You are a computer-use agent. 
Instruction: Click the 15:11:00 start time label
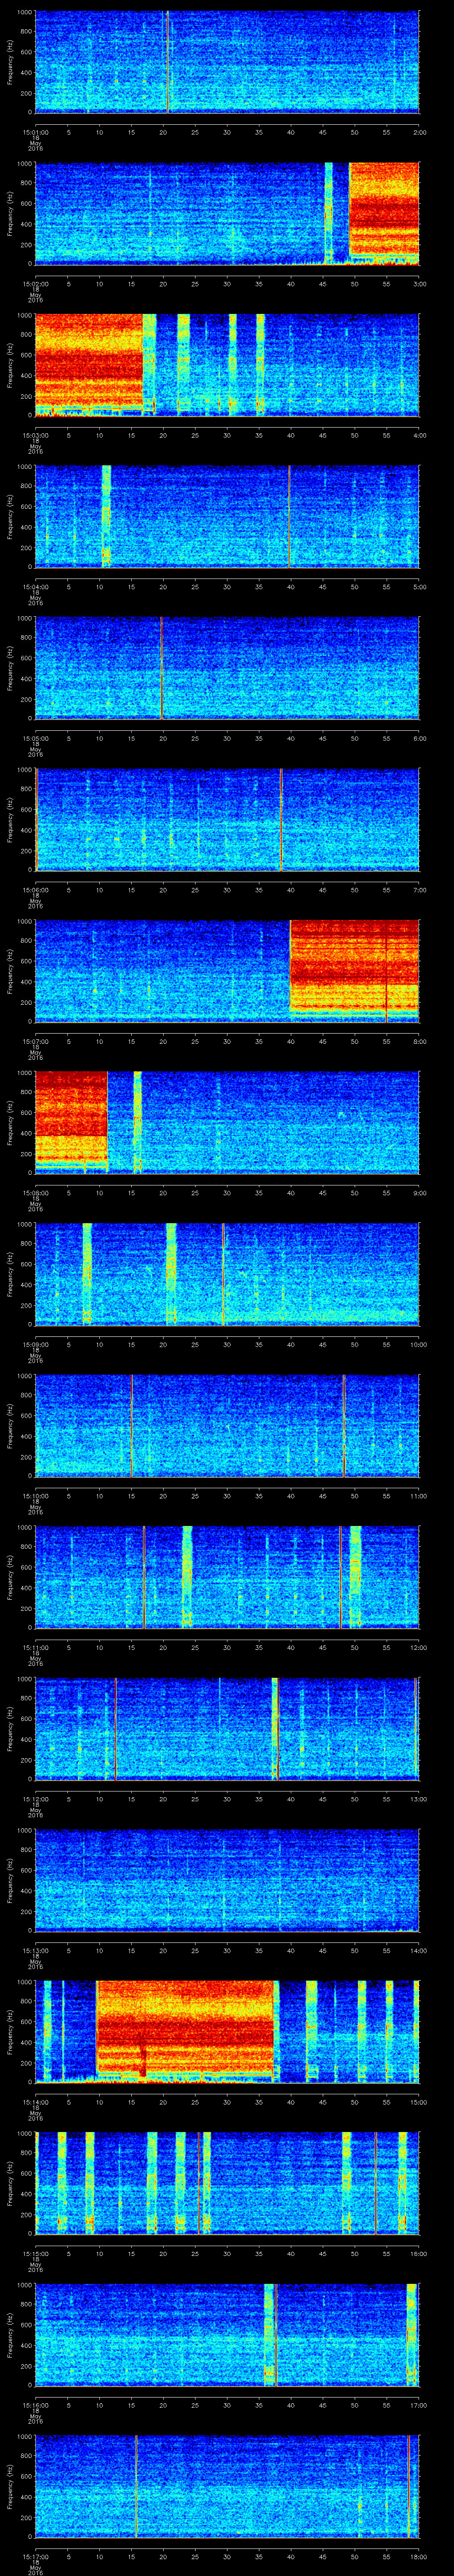click(x=35, y=1647)
